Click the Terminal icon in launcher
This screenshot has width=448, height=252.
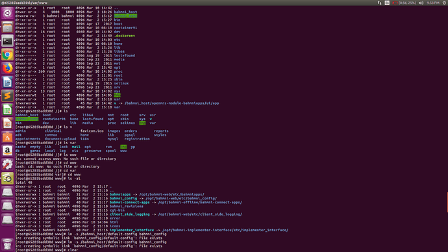pos(7,41)
